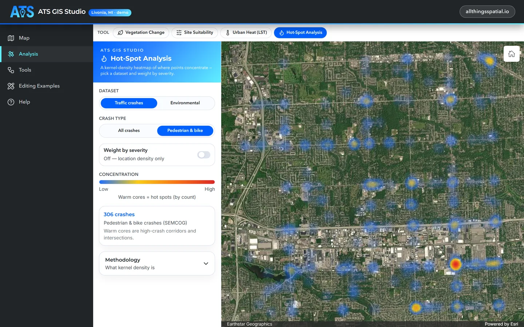Click the Analysis sidebar icon

click(11, 54)
